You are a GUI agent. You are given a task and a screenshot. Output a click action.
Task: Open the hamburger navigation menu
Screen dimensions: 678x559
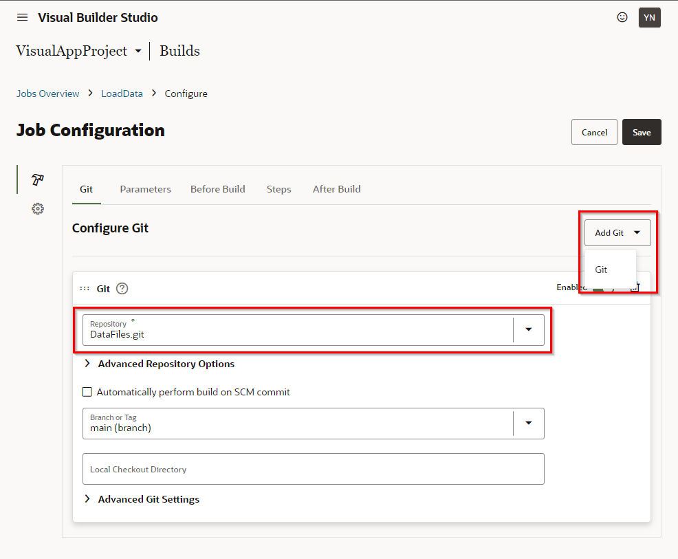(x=23, y=17)
